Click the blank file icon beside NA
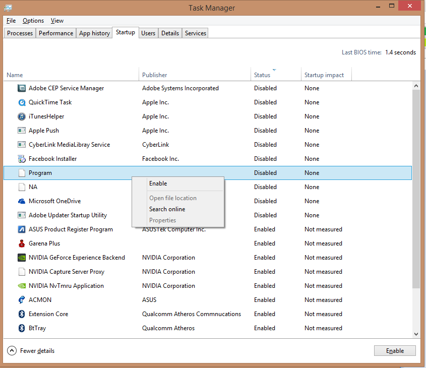The image size is (426, 368). pos(22,187)
